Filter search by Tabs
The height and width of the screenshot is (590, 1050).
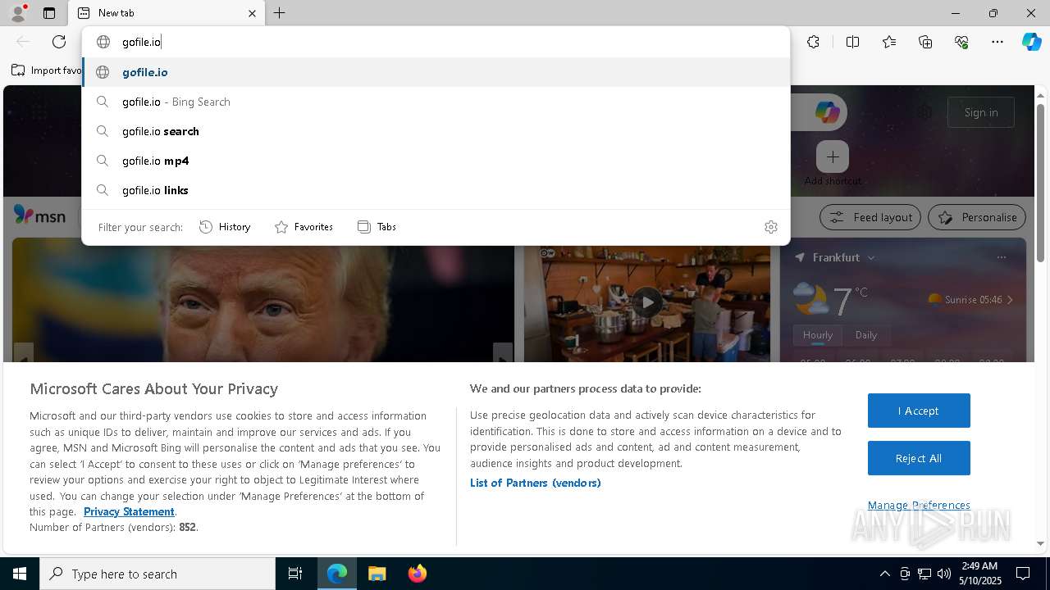(377, 227)
